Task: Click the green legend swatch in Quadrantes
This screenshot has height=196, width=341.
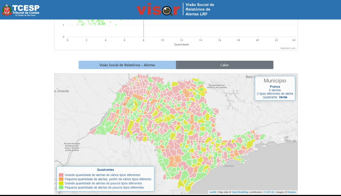Action: pos(61,187)
